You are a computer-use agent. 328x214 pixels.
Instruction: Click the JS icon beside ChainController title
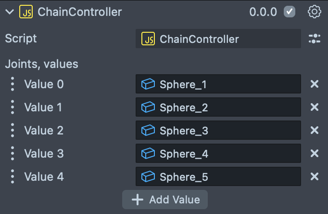point(25,12)
